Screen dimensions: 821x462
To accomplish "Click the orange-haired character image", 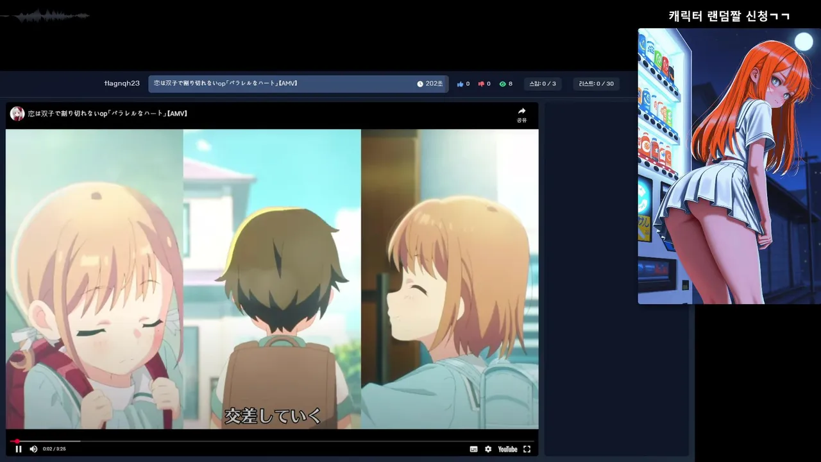I will point(729,166).
